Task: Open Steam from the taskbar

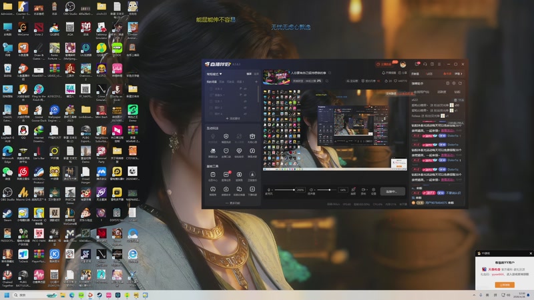Action: (99, 295)
